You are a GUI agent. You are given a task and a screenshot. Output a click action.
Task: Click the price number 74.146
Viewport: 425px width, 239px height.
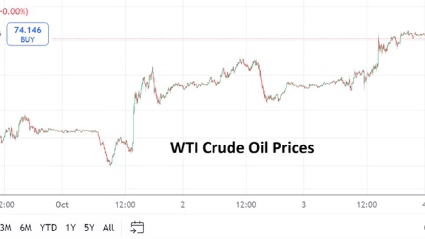28,30
